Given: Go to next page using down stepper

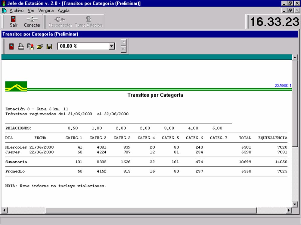Looking at the screenshot, I should tap(124, 49).
